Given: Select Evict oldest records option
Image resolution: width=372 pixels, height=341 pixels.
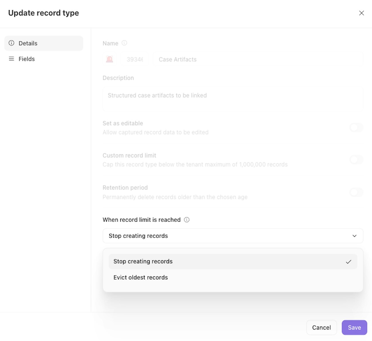Looking at the screenshot, I should click(141, 277).
